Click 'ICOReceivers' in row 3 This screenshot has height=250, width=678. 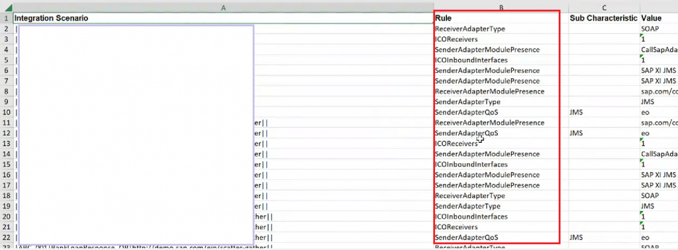click(456, 39)
